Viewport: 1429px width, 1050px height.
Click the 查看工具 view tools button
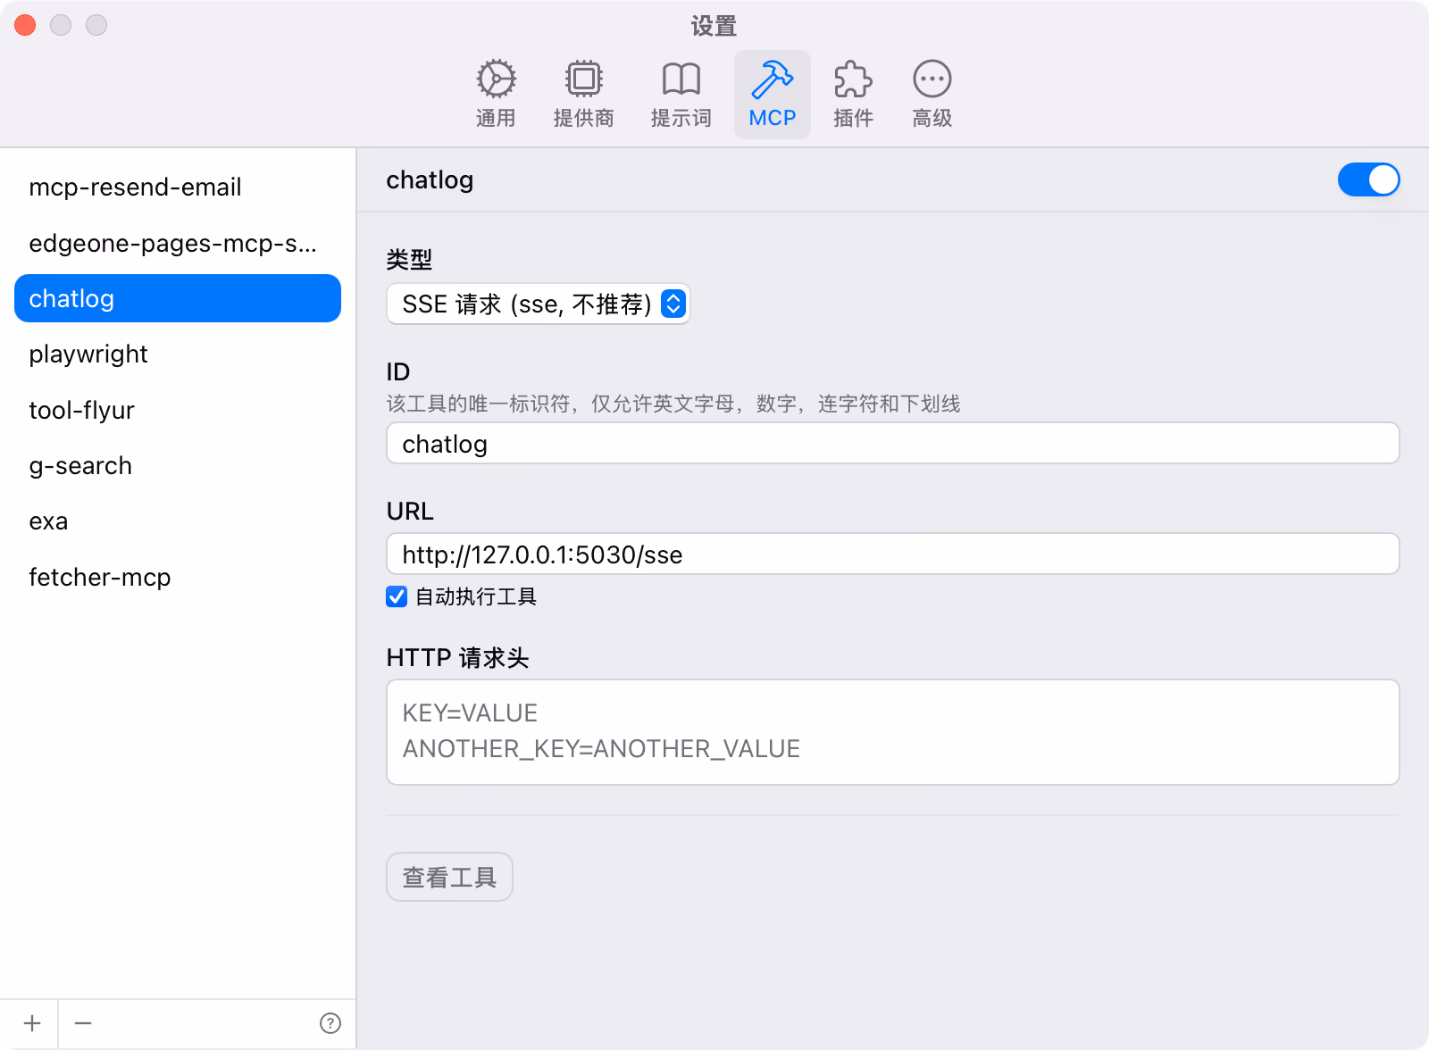coord(449,877)
